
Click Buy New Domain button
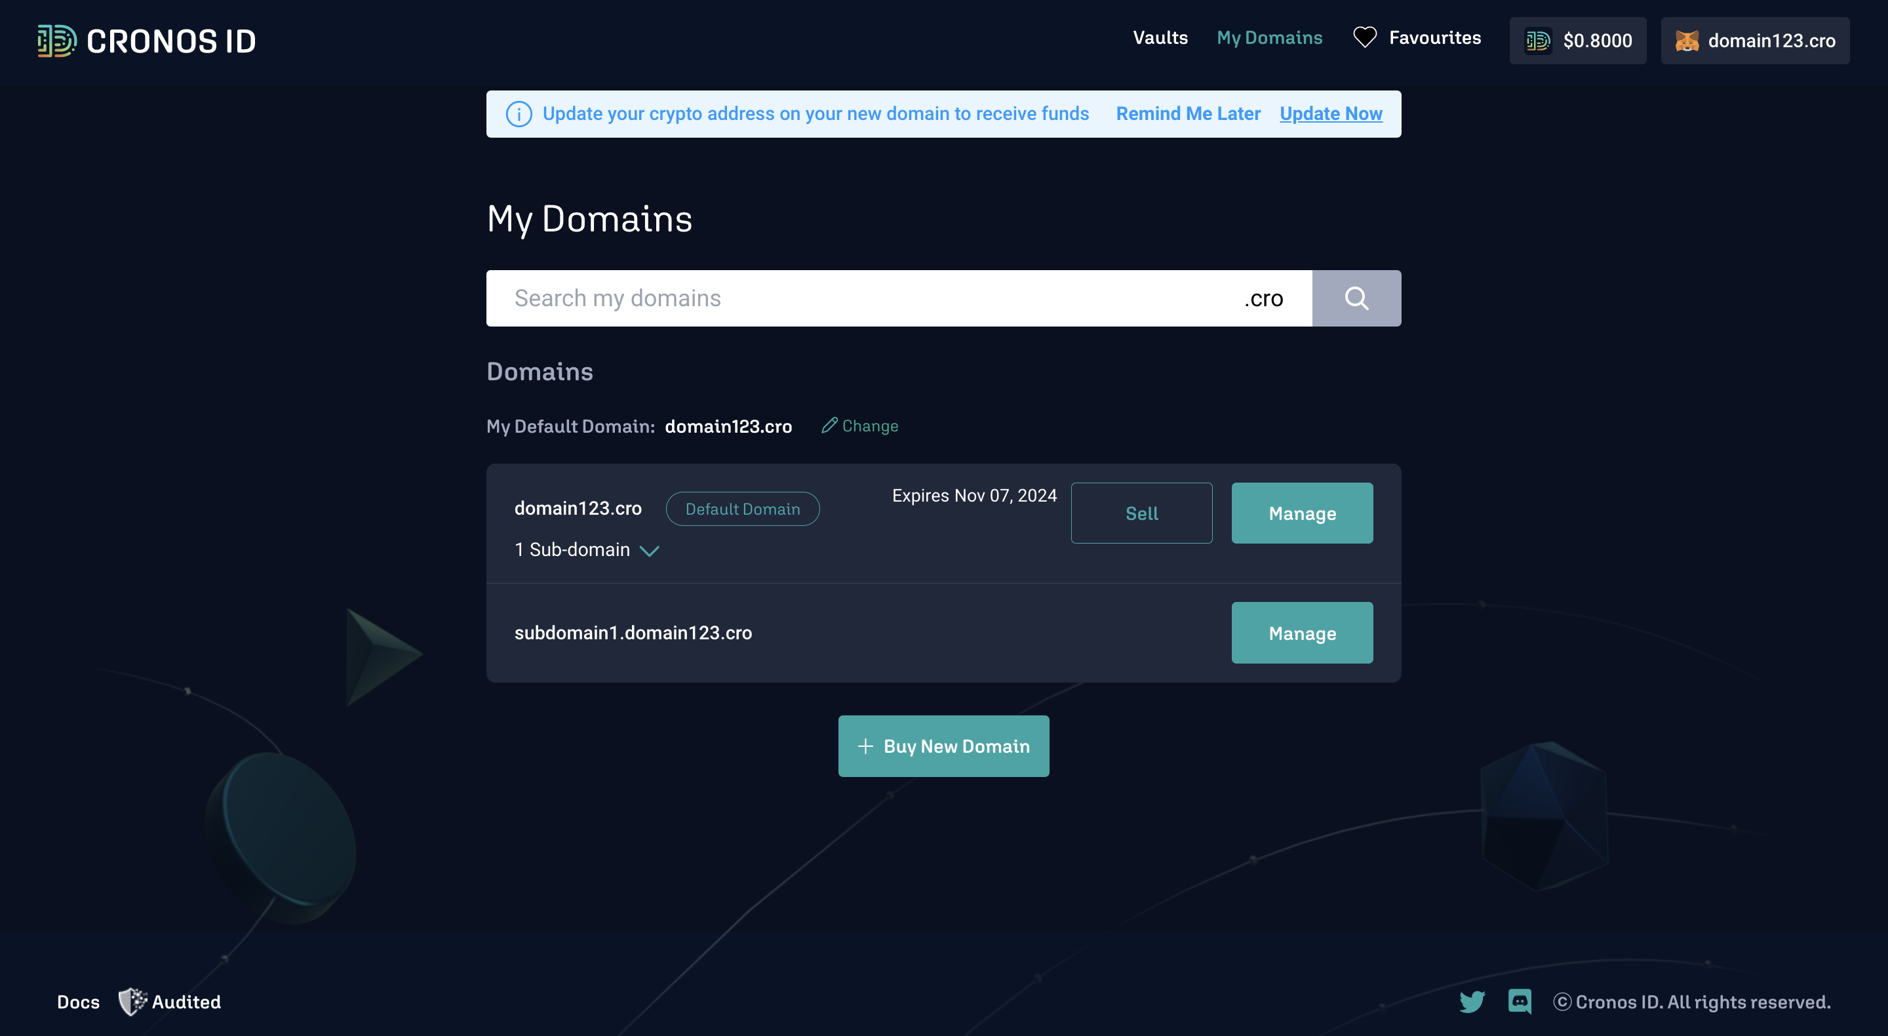[x=943, y=746]
